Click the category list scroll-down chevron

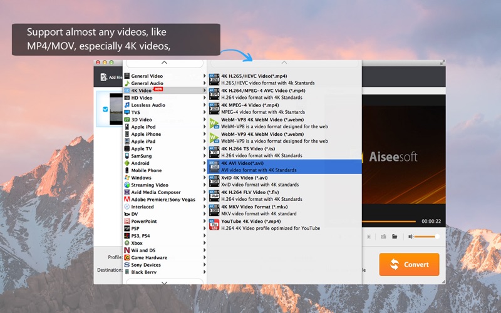(164, 282)
